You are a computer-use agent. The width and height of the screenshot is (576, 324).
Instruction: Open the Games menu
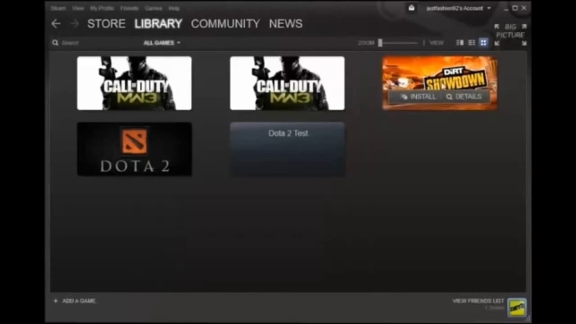click(153, 8)
